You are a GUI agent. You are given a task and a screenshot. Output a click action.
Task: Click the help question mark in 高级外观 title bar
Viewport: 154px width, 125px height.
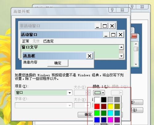112,10
